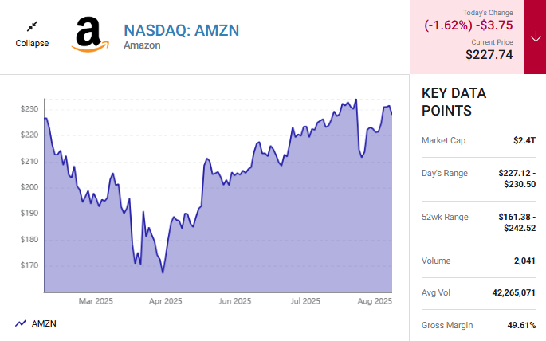Click the Amazon company name

[x=142, y=45]
